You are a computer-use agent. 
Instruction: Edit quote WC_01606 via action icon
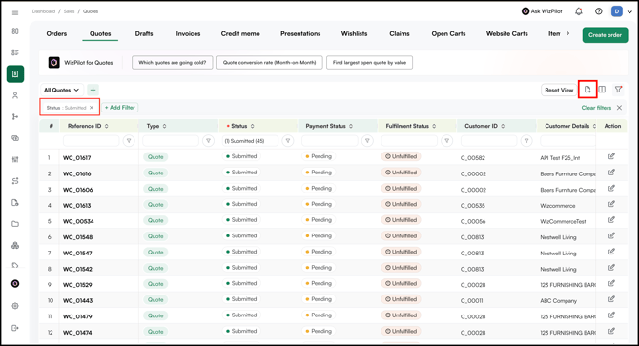point(611,188)
